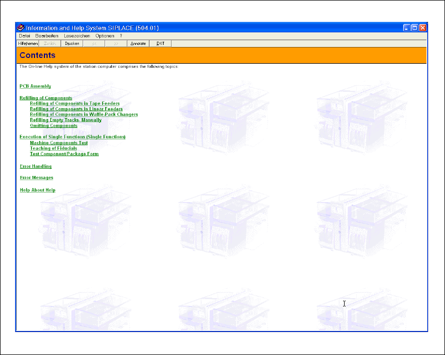Click the Annotate button
Screen dimensions: 445x355
(138, 43)
